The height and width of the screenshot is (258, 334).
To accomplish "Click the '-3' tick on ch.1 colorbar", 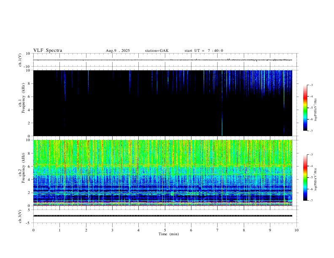I will [x=311, y=85].
